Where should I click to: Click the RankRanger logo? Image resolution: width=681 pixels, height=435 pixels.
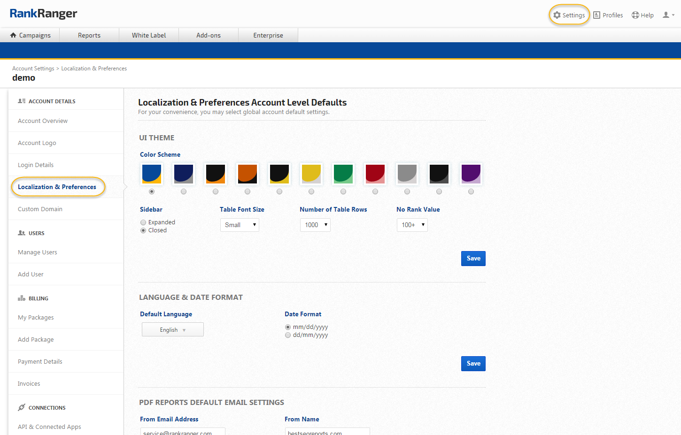[43, 14]
